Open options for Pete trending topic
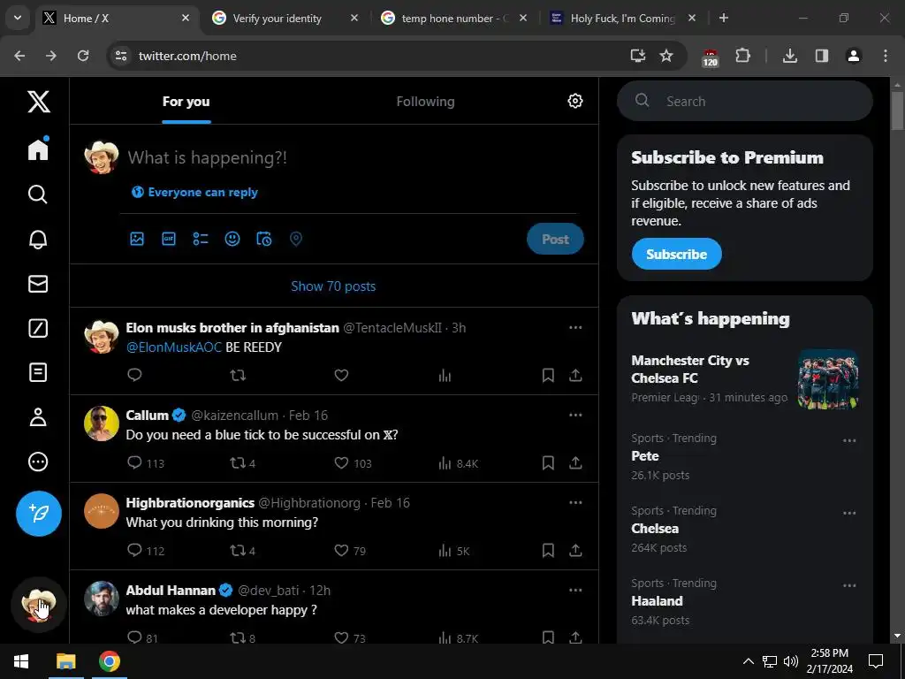 [849, 440]
